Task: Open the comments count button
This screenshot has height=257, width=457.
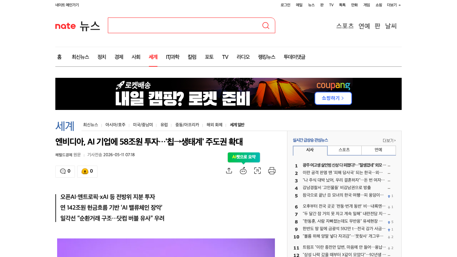Action: coord(65,171)
